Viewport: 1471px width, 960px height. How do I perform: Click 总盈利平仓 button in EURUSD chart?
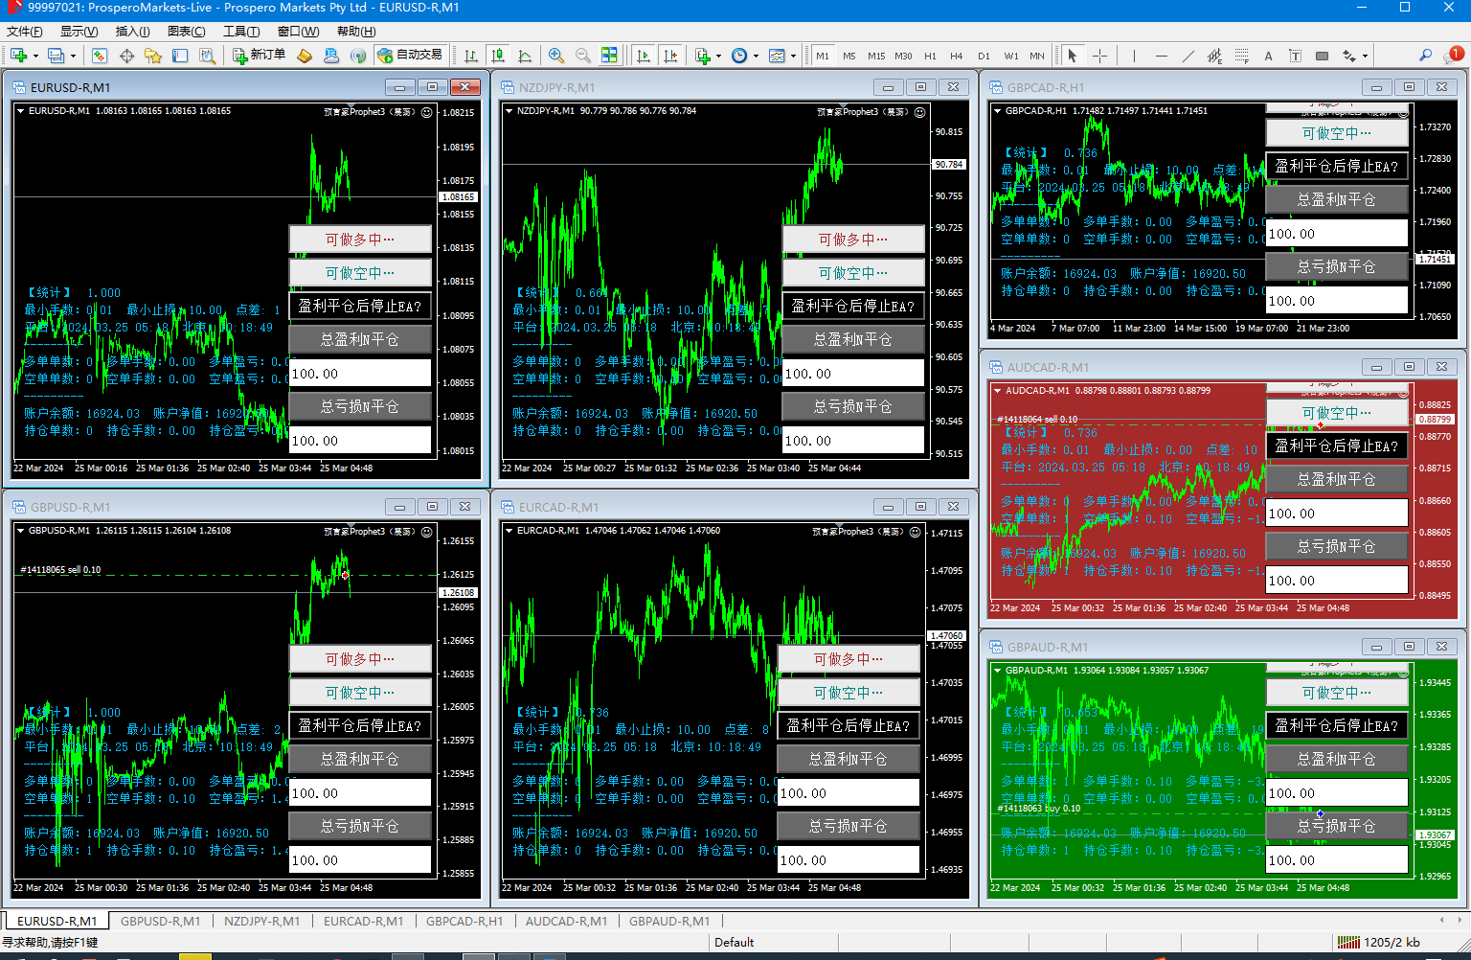tap(360, 339)
